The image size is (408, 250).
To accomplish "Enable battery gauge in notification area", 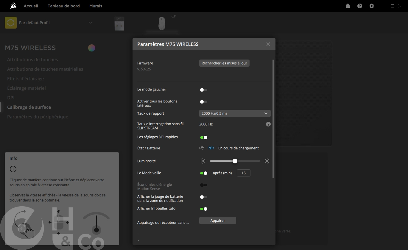I will (204, 197).
